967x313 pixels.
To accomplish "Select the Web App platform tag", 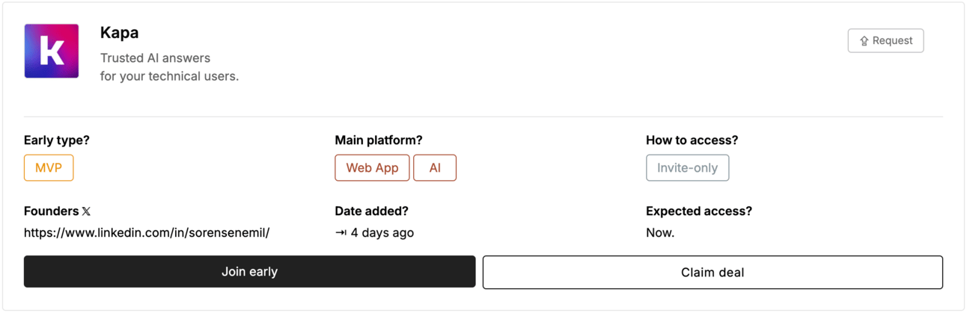I will click(372, 168).
